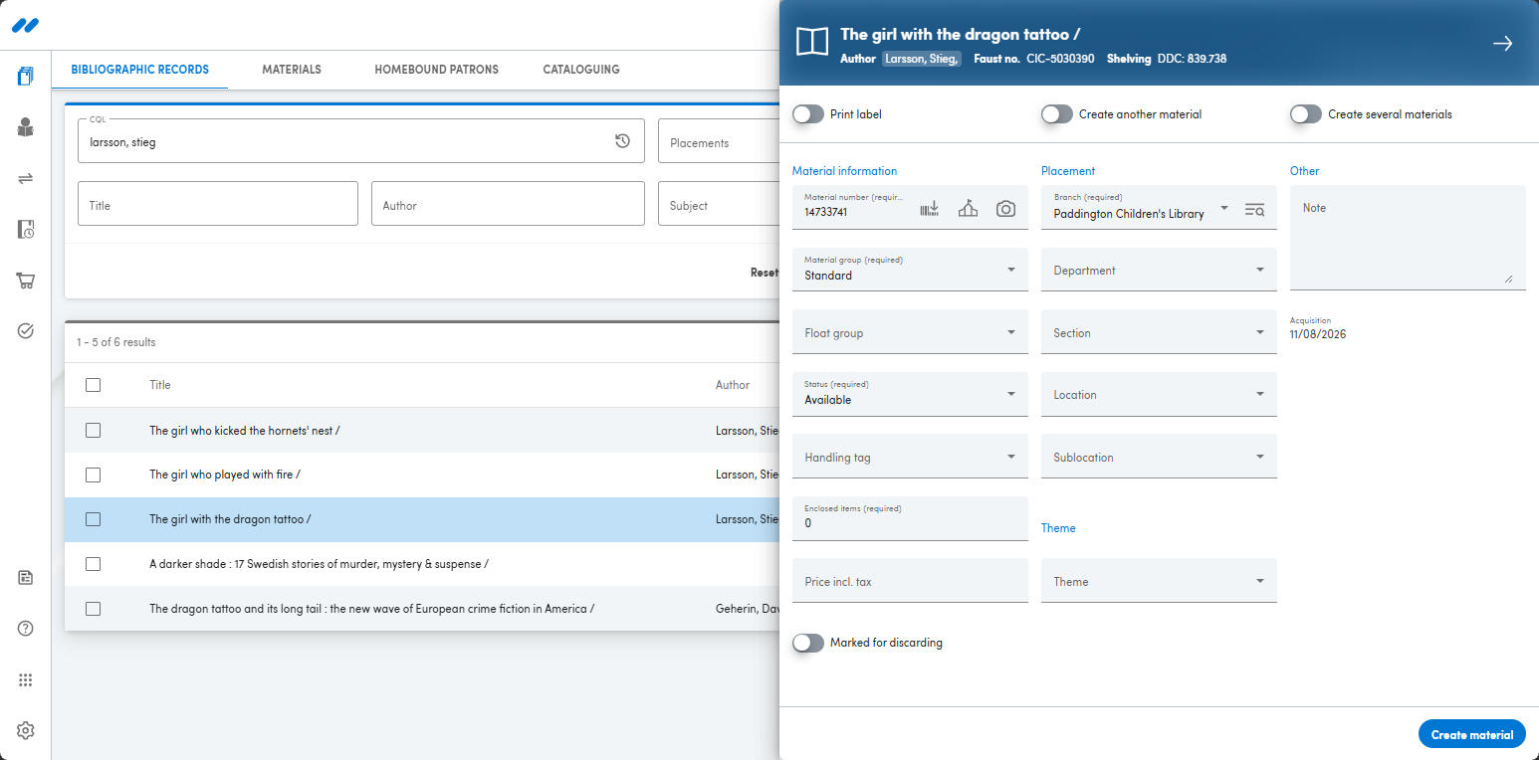The image size is (1539, 760).
Task: Open the Status dropdown showing Available
Action: pyautogui.click(x=910, y=394)
